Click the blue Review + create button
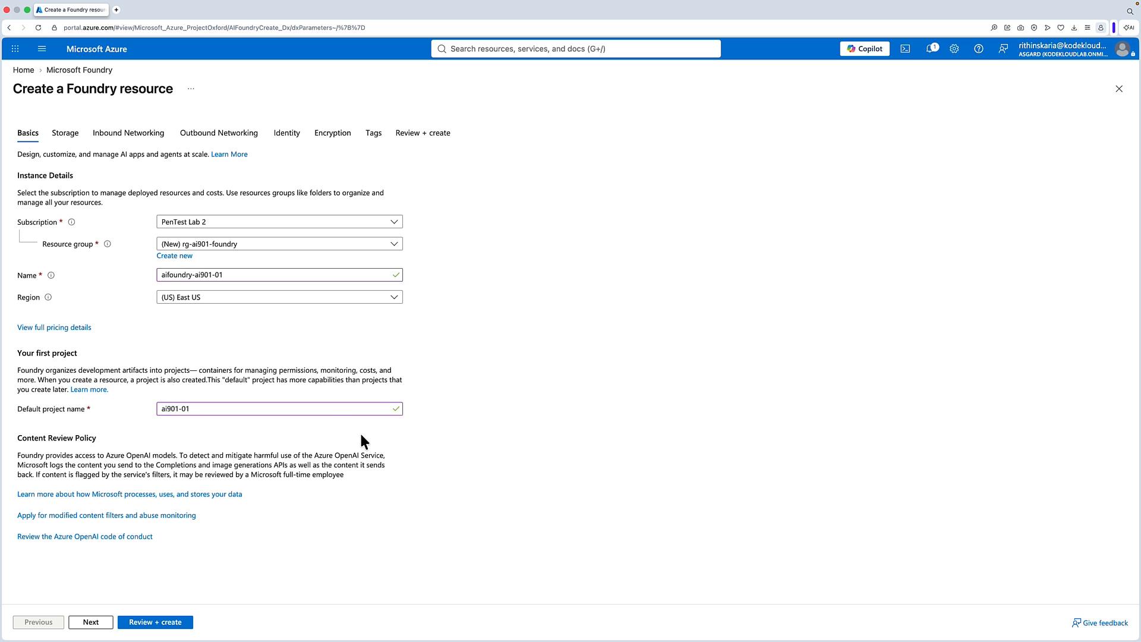This screenshot has width=1141, height=642. pos(155,622)
